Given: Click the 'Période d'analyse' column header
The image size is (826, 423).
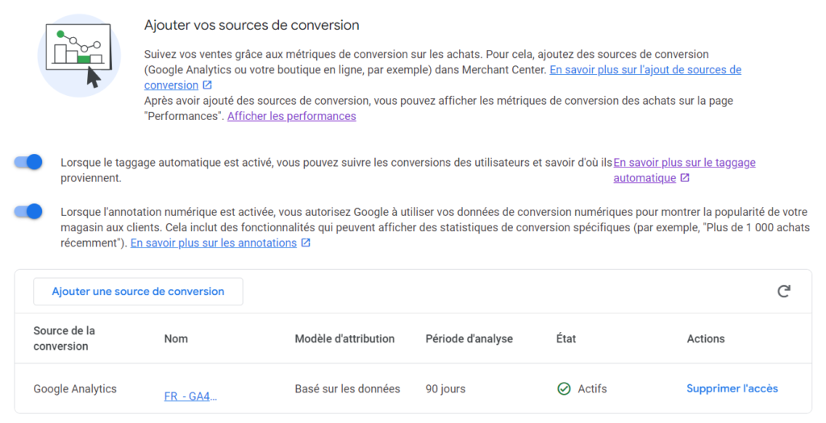Looking at the screenshot, I should tap(469, 338).
